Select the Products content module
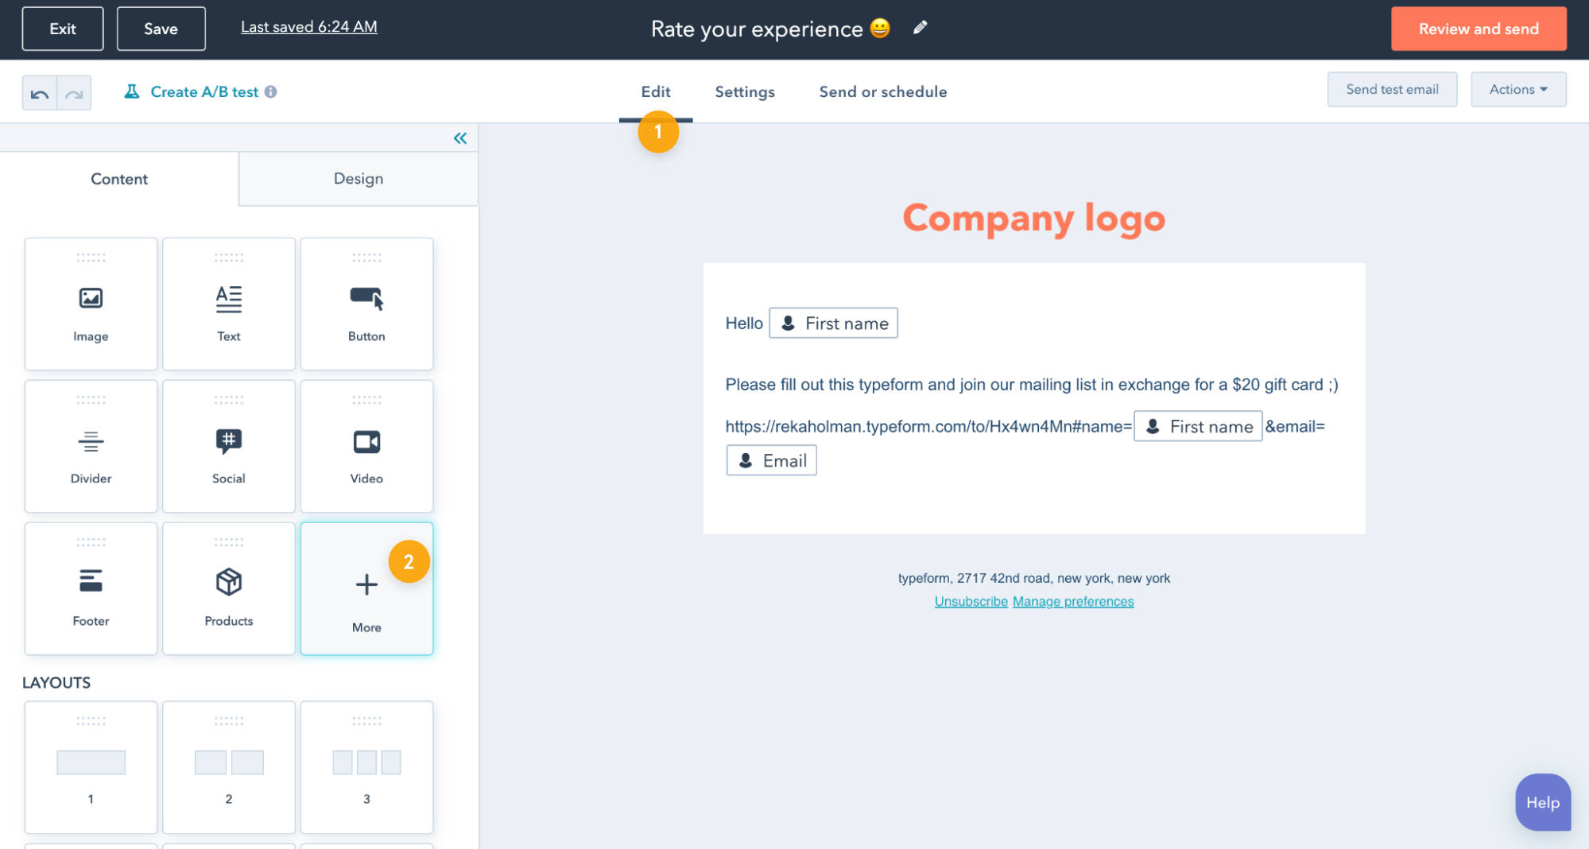Viewport: 1589px width, 849px height. (228, 588)
